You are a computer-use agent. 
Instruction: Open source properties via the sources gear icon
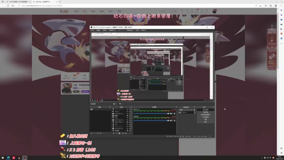[x=119, y=133]
